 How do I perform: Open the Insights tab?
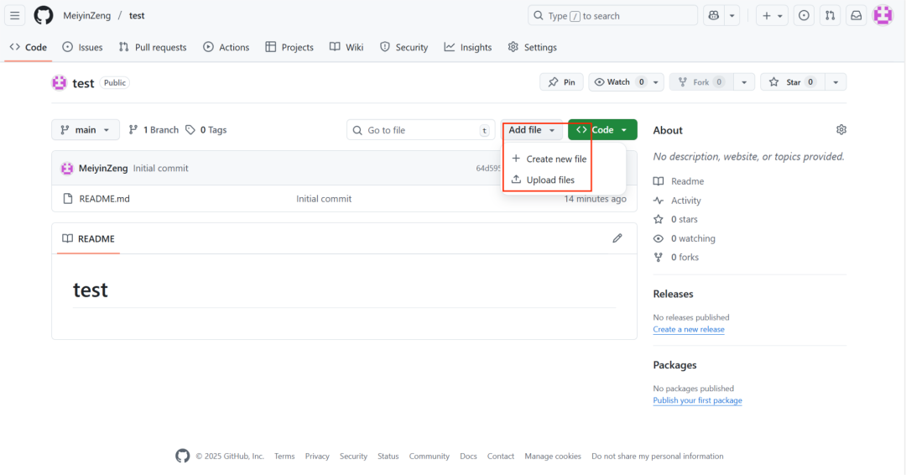pos(468,47)
